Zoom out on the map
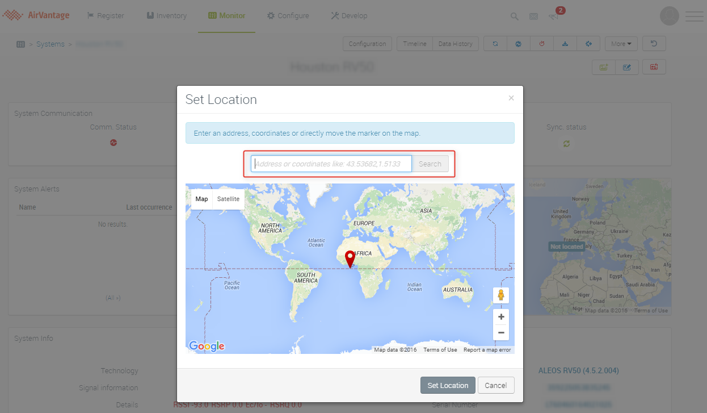 click(500, 332)
